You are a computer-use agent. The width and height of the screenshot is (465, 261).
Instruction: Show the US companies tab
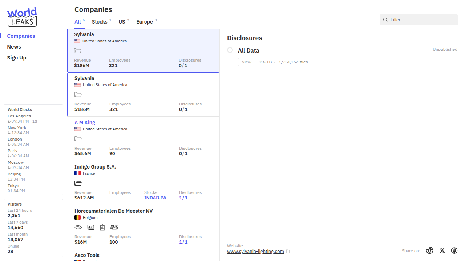click(124, 22)
